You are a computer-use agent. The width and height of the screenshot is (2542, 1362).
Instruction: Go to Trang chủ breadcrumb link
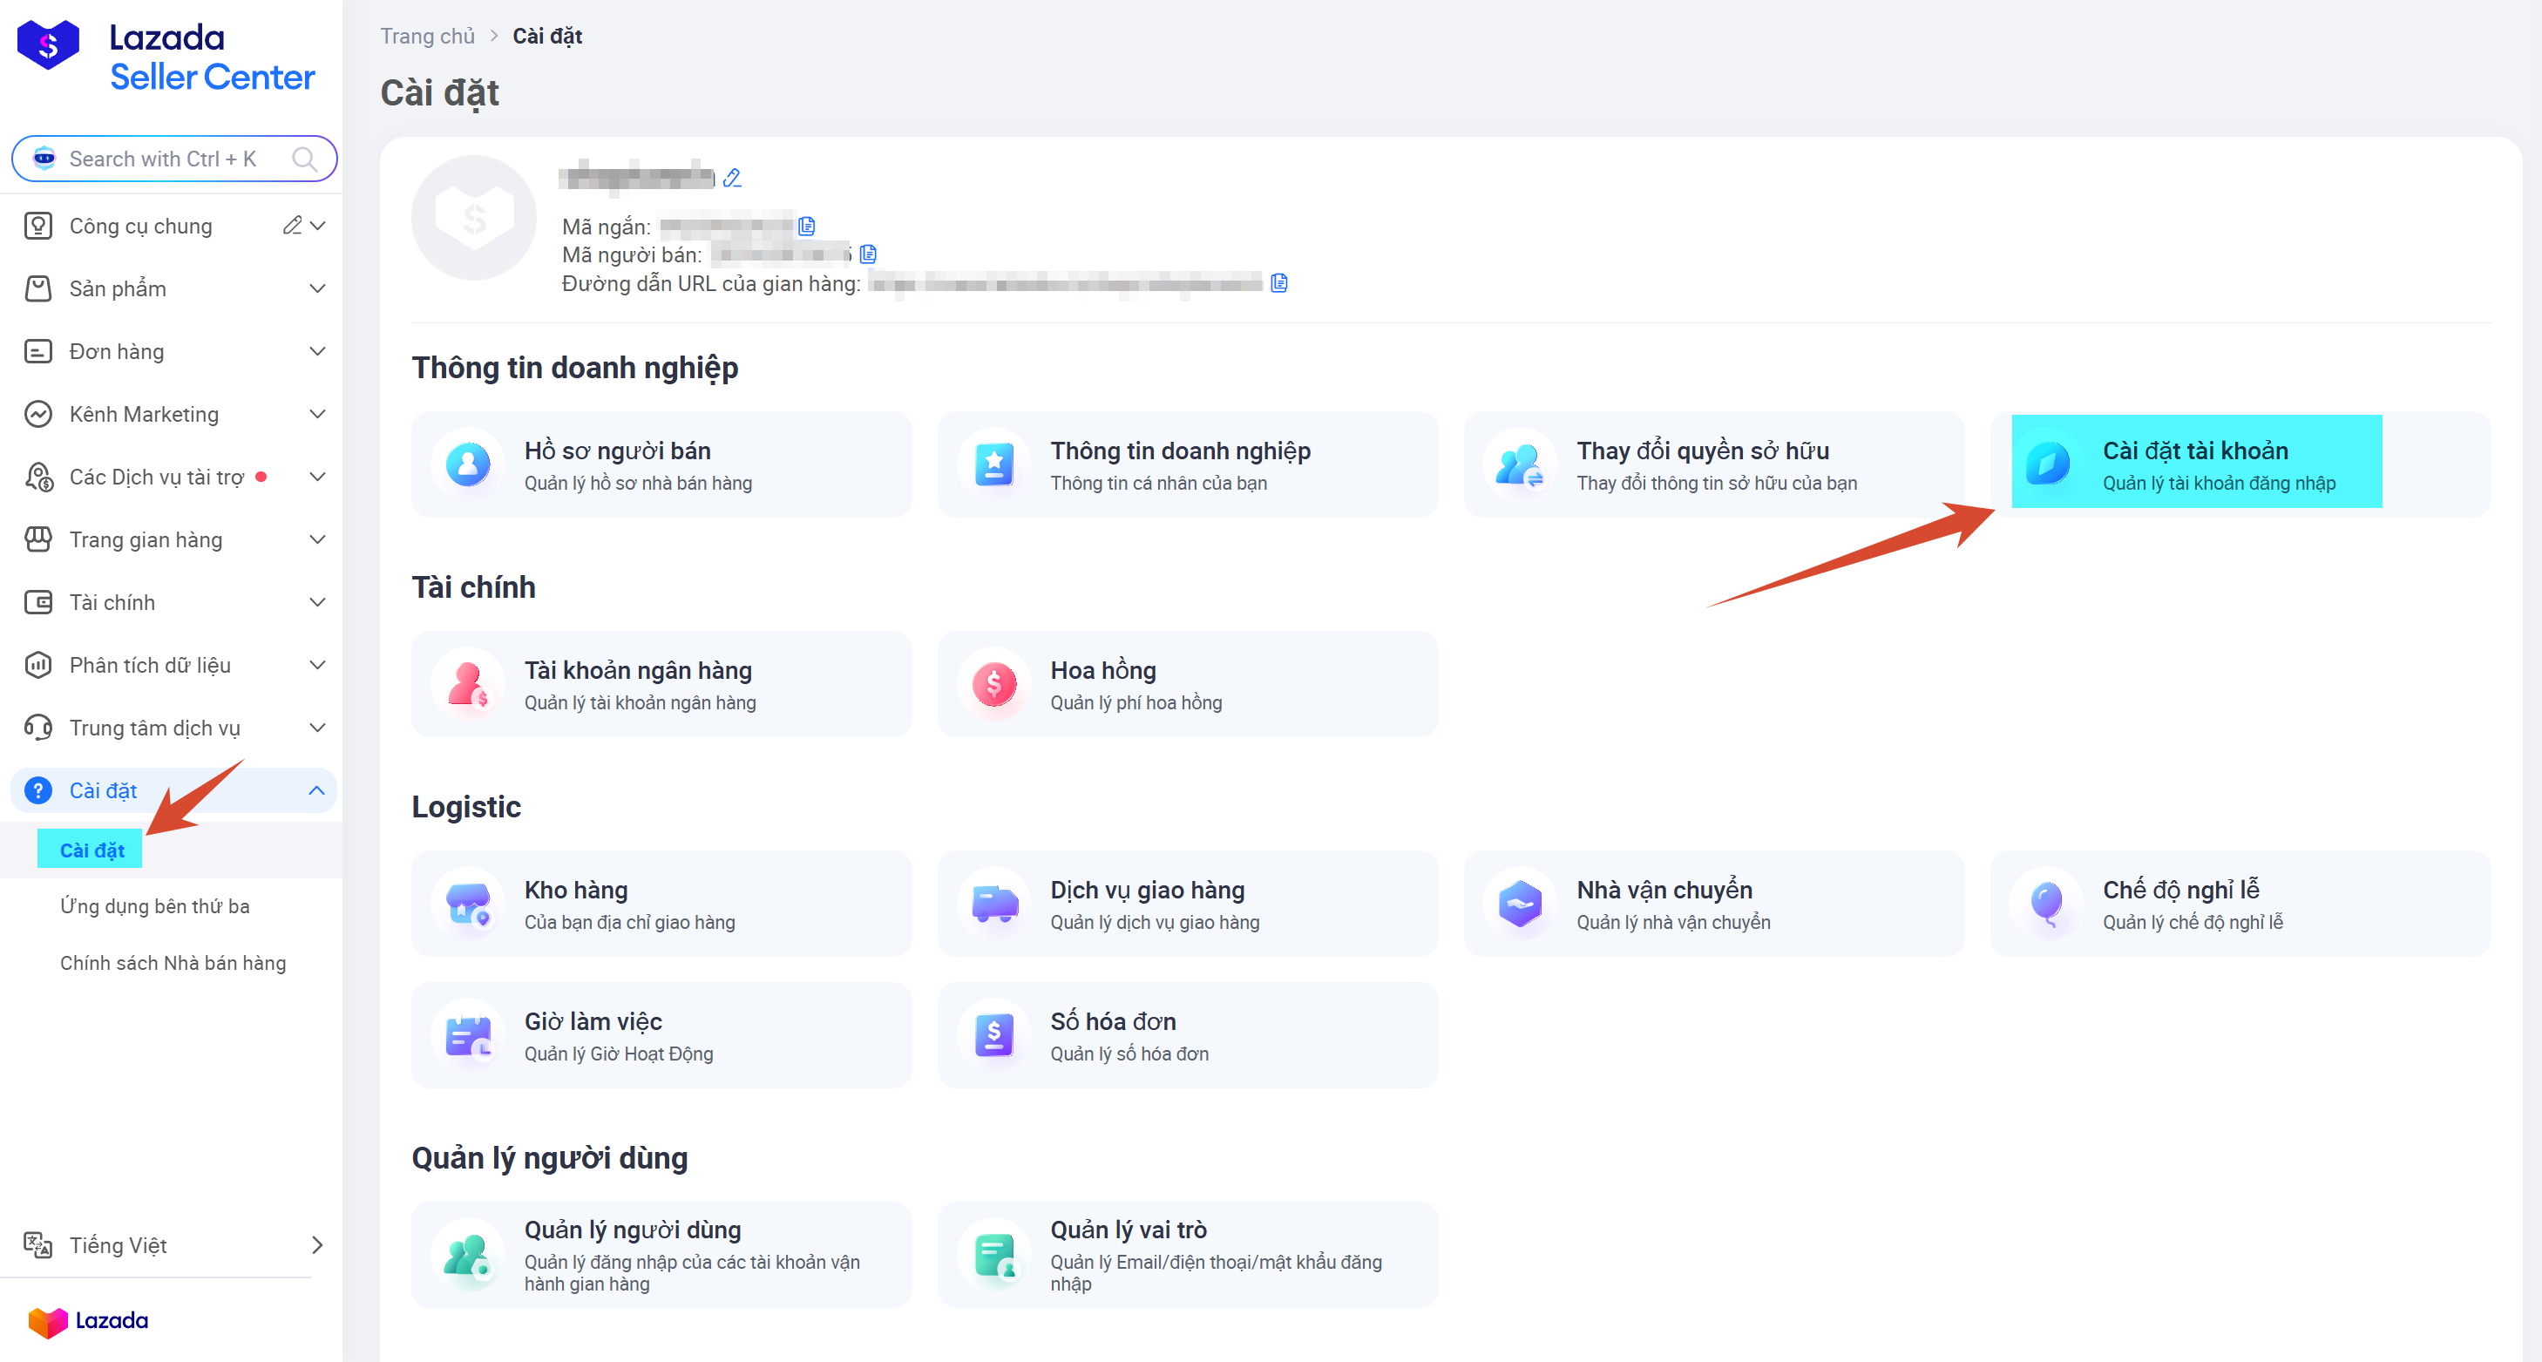tap(427, 36)
